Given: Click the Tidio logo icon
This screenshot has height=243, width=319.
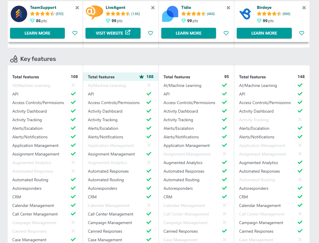Looking at the screenshot, I should pos(170,14).
